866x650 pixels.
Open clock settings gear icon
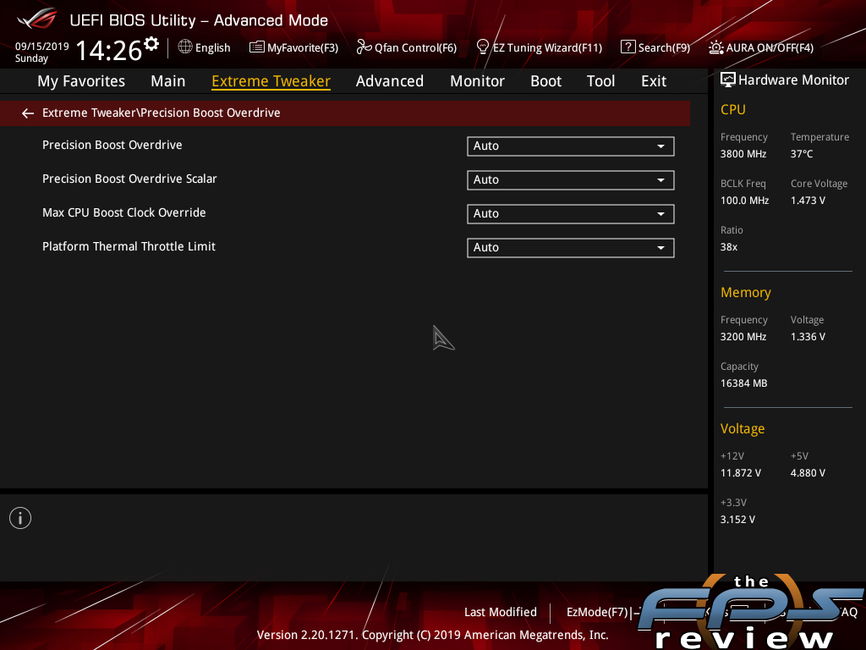click(x=151, y=44)
